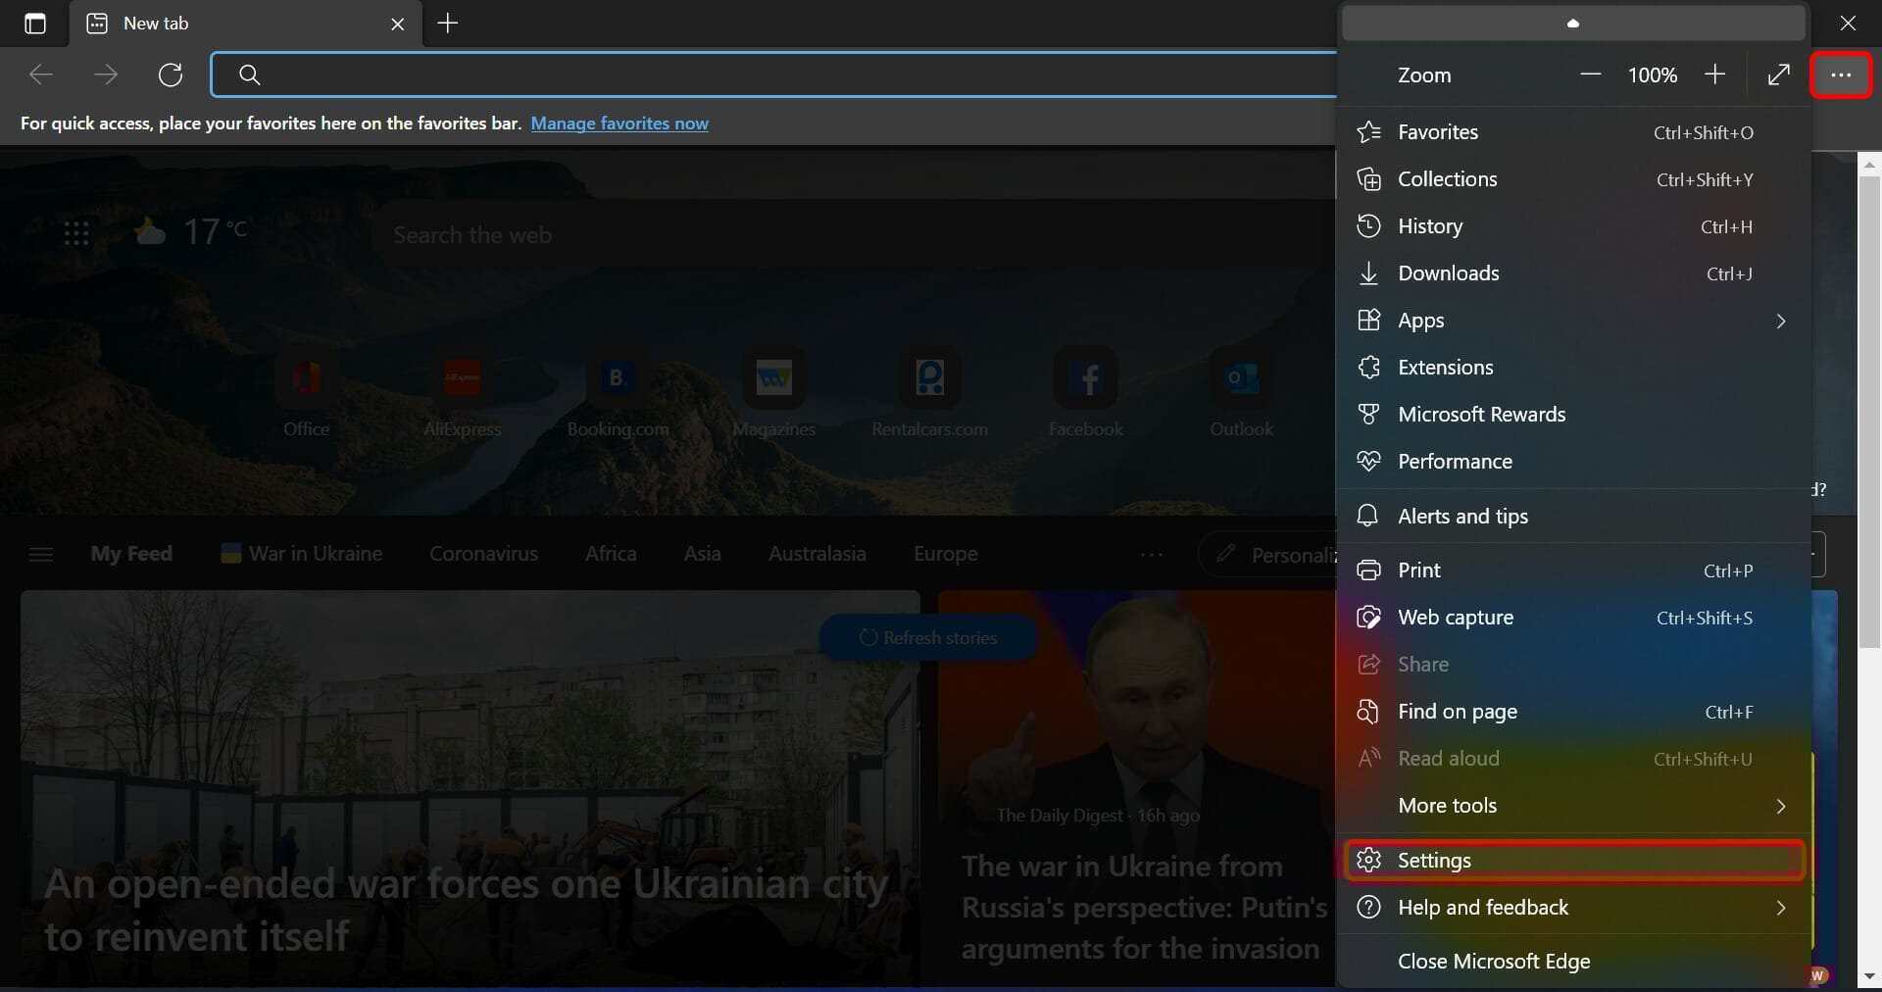Click the Personalize button
Image resolution: width=1882 pixels, height=992 pixels.
pyautogui.click(x=1268, y=555)
